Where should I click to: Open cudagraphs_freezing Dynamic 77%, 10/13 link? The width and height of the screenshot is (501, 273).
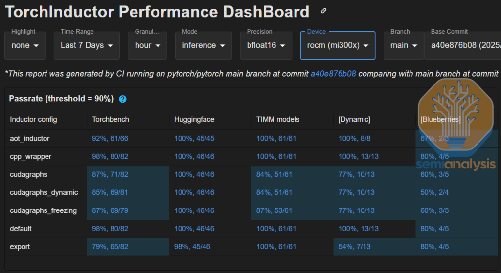pos(356,210)
